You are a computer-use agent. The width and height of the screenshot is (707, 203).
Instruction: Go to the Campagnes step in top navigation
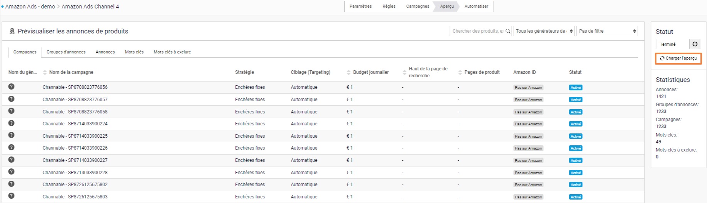418,7
